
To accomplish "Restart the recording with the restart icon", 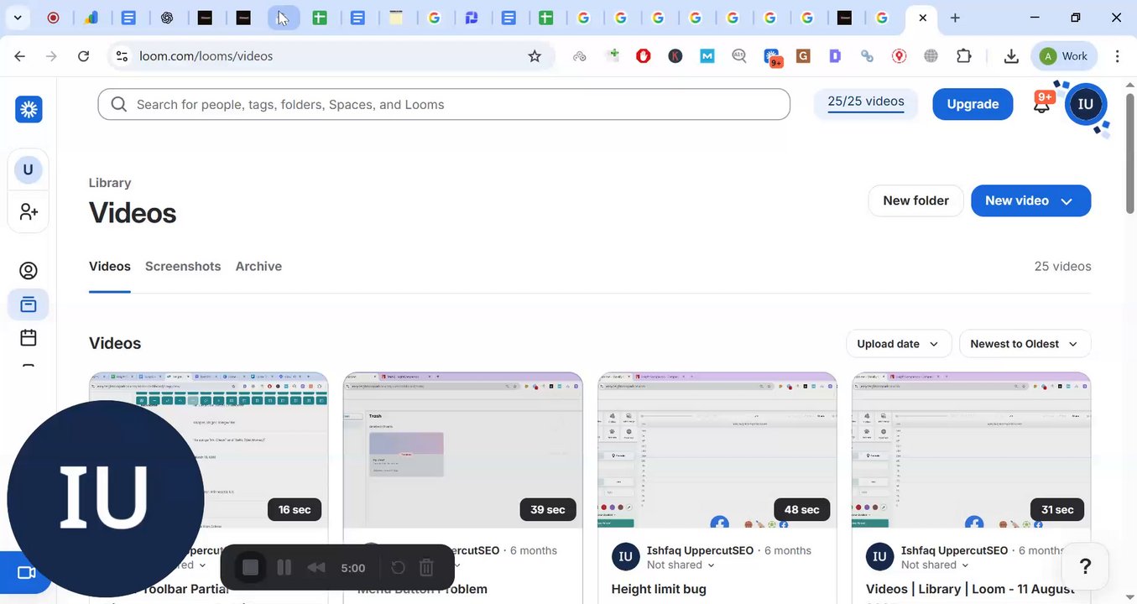I will coord(398,568).
